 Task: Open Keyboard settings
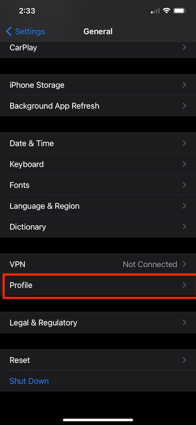98,164
